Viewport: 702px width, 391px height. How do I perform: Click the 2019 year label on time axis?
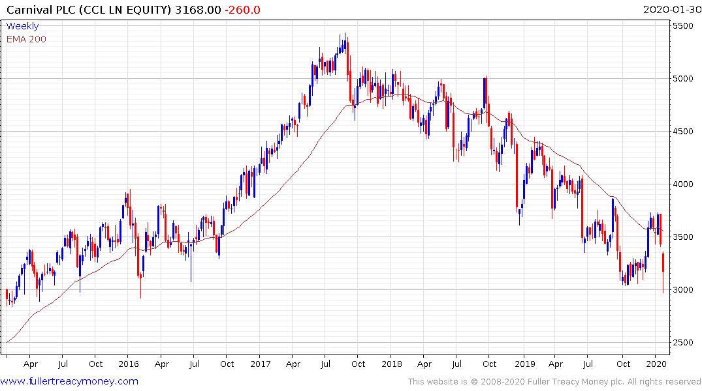click(x=525, y=364)
